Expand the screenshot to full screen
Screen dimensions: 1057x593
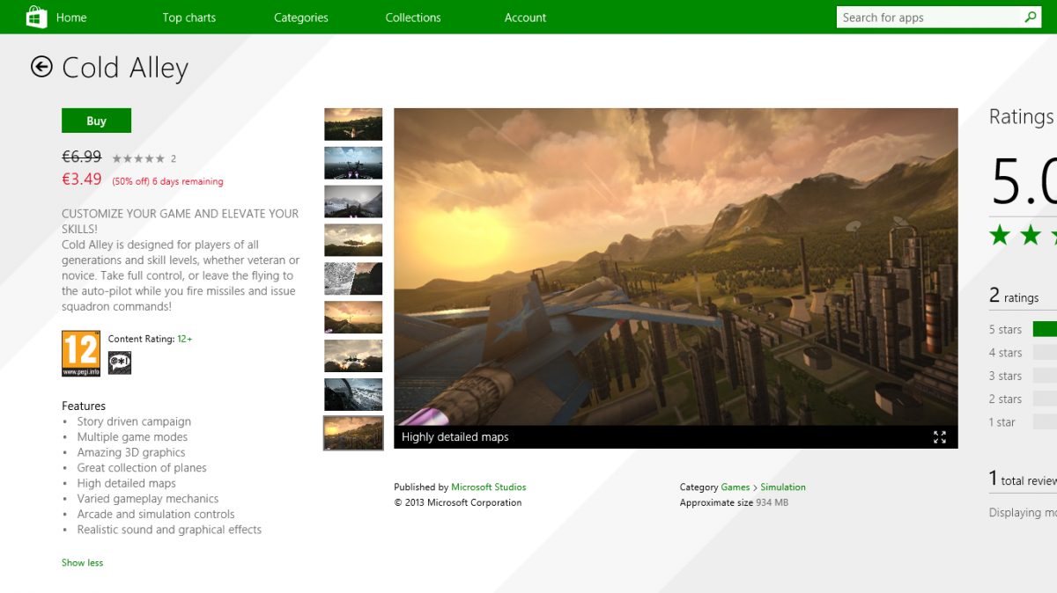[x=940, y=437]
